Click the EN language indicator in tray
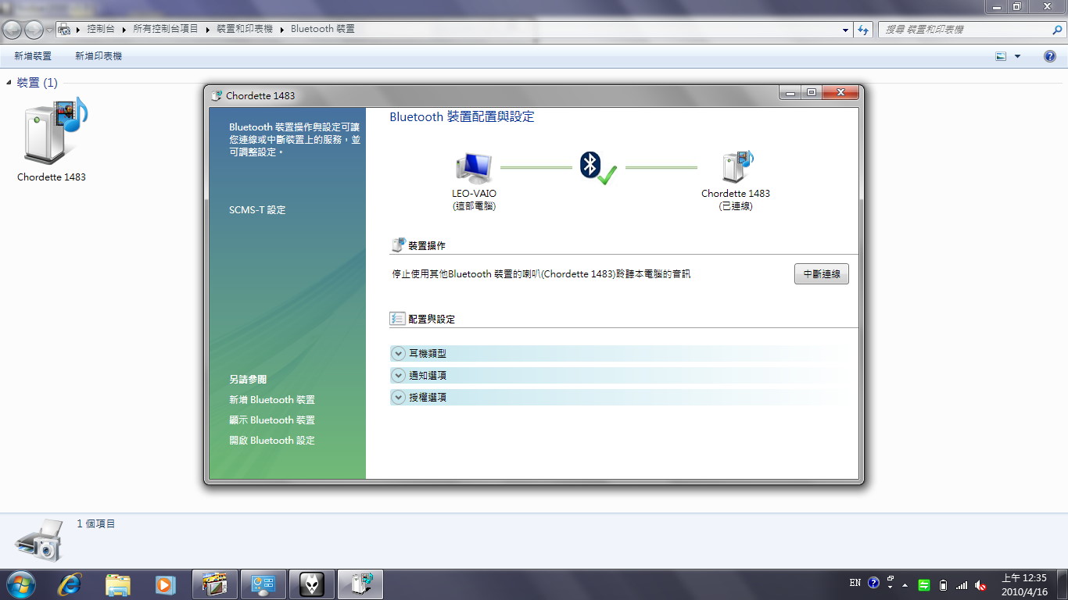 pos(855,584)
